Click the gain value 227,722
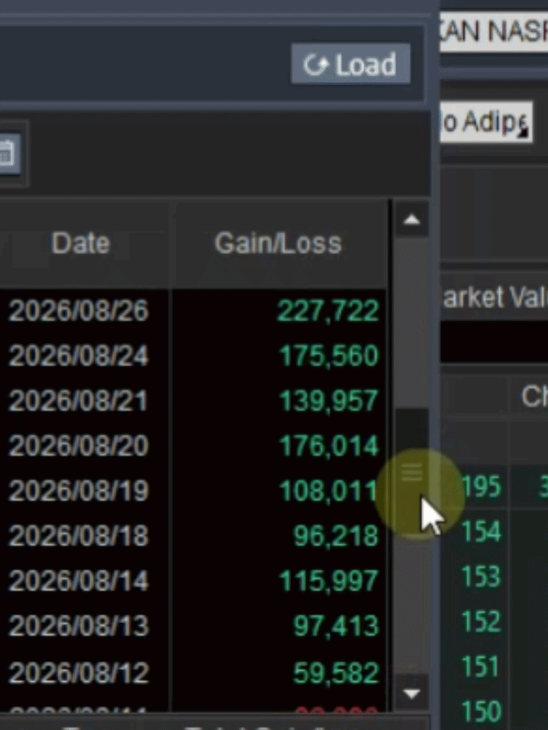Screen dimensions: 548x730 click(x=328, y=310)
